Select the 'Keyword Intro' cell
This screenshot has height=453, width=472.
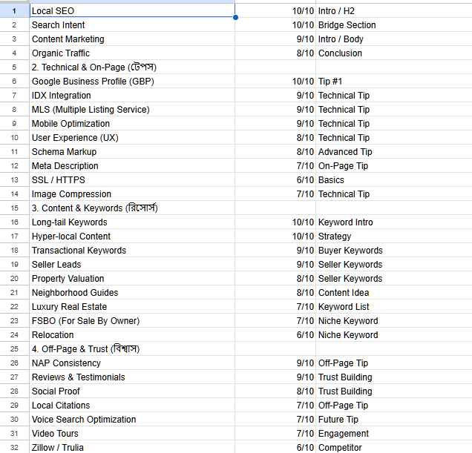tap(394, 222)
